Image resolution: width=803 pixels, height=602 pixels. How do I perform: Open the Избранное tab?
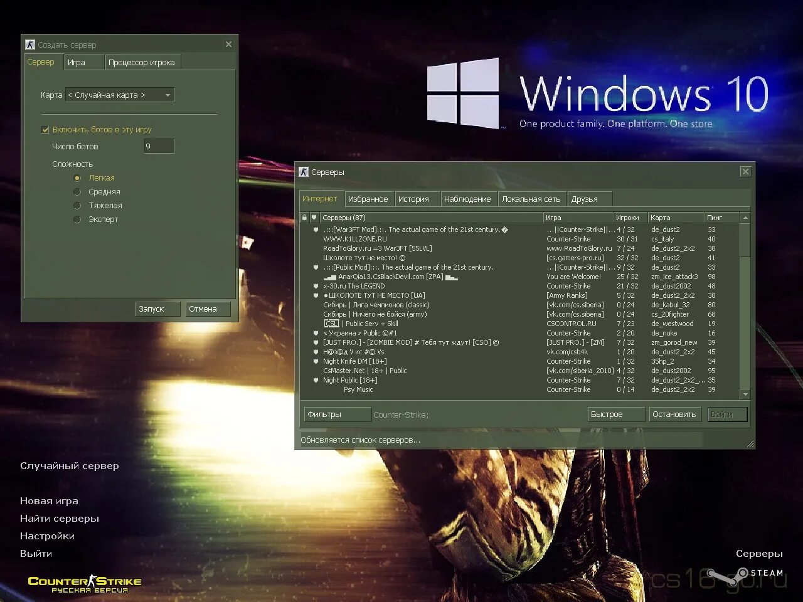368,199
